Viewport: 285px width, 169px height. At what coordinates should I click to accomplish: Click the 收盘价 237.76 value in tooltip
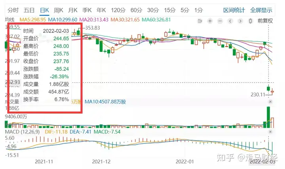[x=61, y=61]
